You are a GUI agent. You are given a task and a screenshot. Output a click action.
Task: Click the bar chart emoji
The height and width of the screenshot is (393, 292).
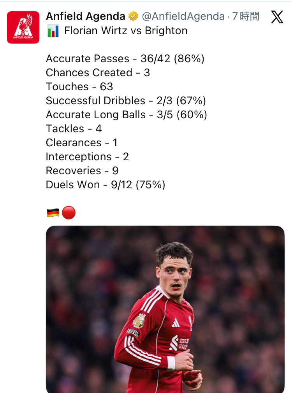tap(53, 31)
